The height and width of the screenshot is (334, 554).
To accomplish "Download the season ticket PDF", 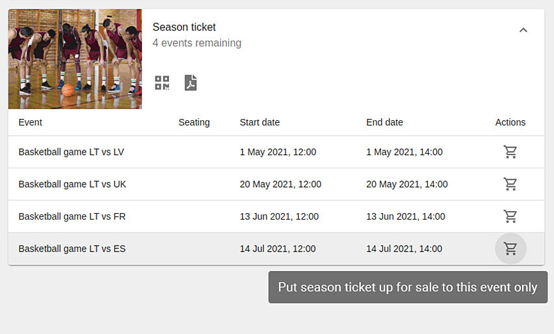I will tap(191, 83).
